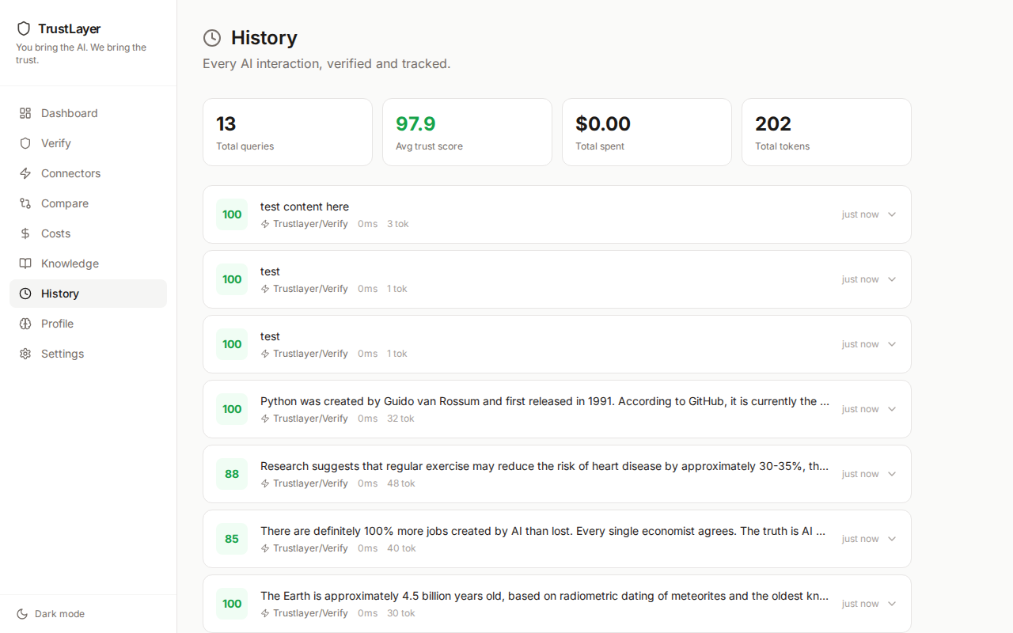Viewport: 1013px width, 633px height.
Task: Expand the entry scored 88 about exercise research
Action: click(891, 474)
